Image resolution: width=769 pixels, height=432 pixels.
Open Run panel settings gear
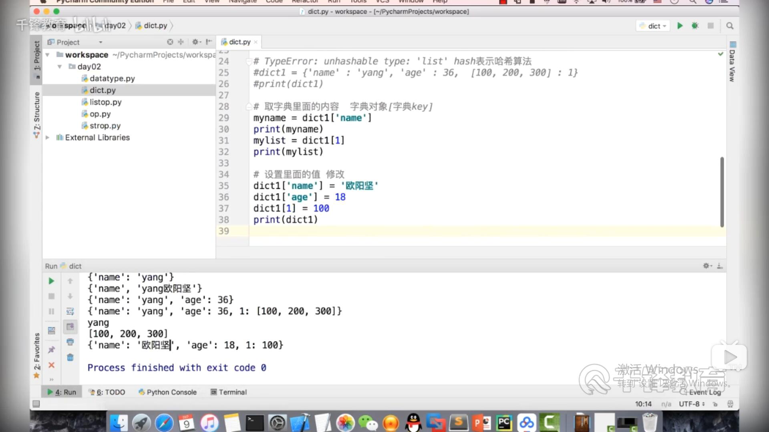point(707,266)
